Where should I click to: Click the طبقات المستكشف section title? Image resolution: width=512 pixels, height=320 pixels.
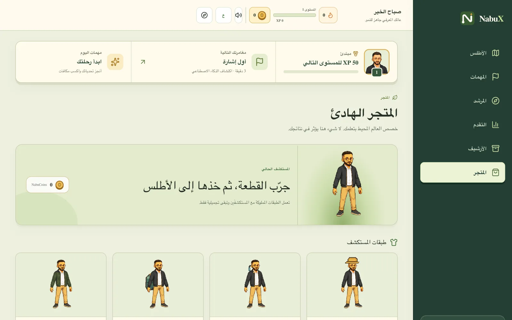coord(367,242)
